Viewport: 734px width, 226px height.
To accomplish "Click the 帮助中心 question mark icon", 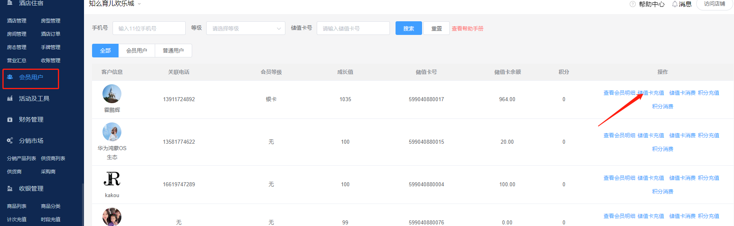I will [x=633, y=4].
